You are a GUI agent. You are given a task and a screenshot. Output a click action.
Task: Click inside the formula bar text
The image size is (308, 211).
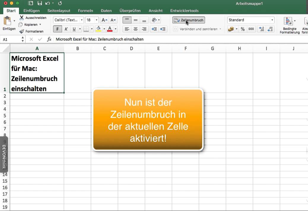100,39
